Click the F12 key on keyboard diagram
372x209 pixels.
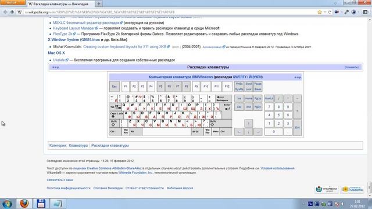pyautogui.click(x=227, y=87)
